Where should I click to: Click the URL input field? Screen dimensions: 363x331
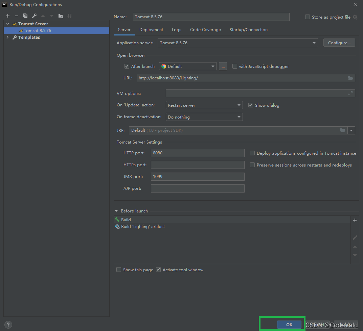(x=246, y=78)
